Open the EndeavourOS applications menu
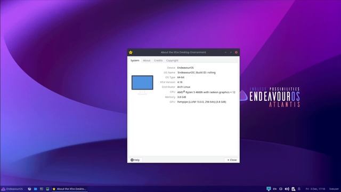 point(12,189)
